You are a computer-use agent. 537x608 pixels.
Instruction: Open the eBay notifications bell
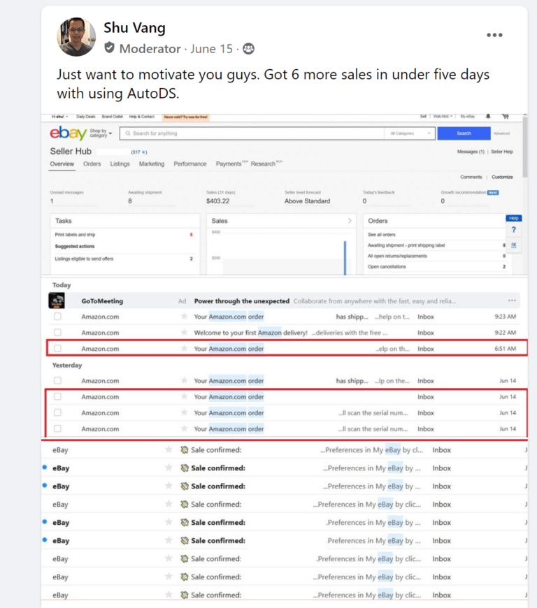[x=488, y=116]
